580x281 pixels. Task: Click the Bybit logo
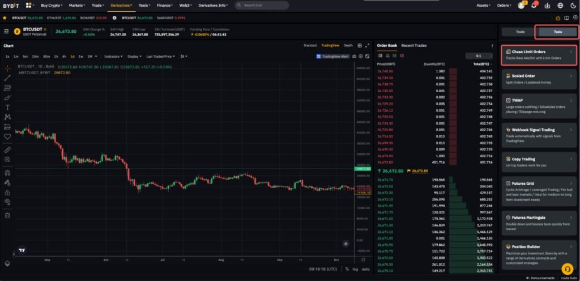click(x=11, y=6)
